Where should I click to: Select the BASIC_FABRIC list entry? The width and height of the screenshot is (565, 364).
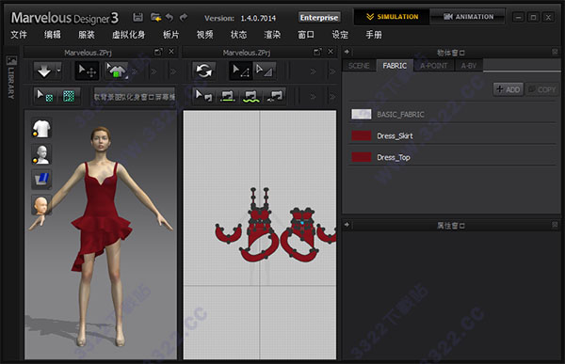(x=453, y=114)
